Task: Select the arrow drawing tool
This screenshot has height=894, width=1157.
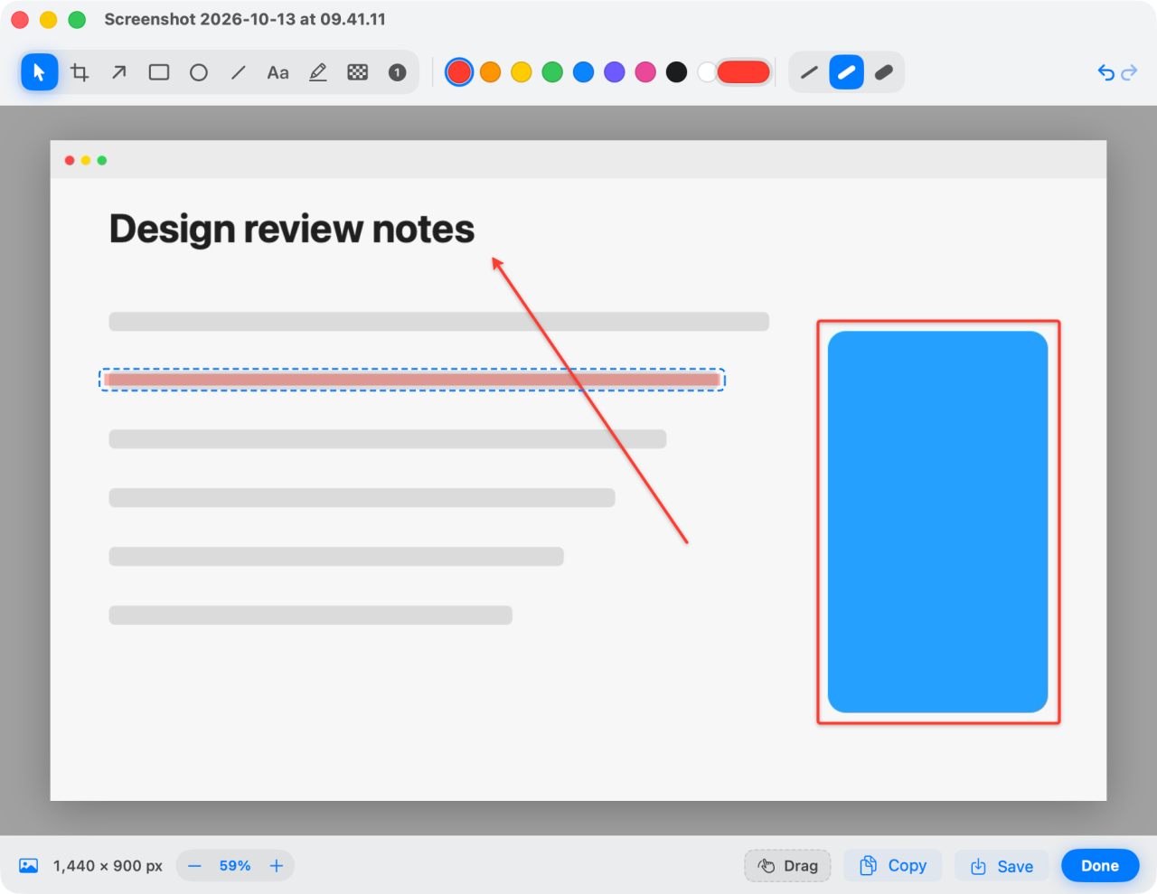Action: [119, 72]
